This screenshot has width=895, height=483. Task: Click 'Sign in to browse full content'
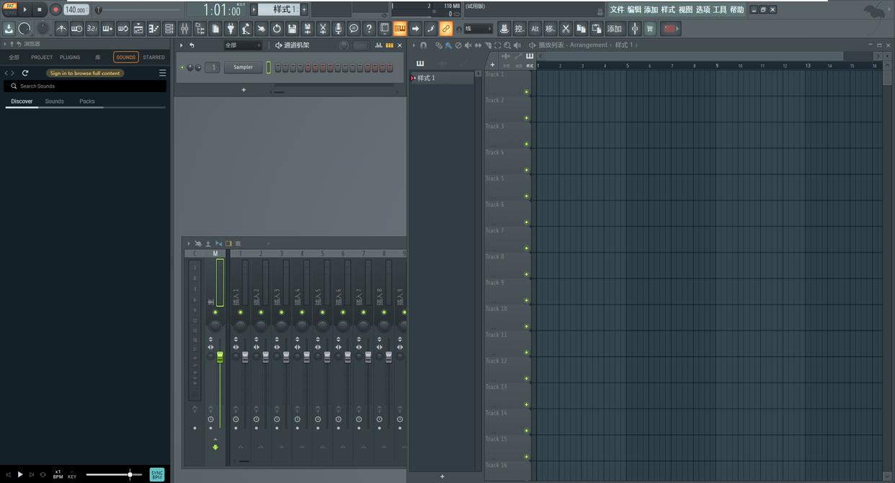point(85,73)
